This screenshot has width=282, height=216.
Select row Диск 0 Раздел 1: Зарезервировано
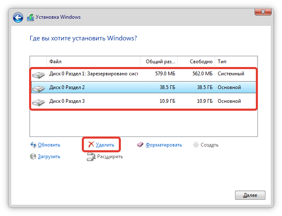[x=144, y=74]
